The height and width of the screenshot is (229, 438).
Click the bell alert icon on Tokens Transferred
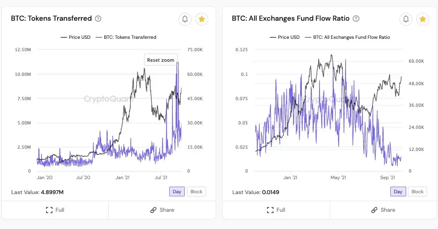pyautogui.click(x=185, y=19)
